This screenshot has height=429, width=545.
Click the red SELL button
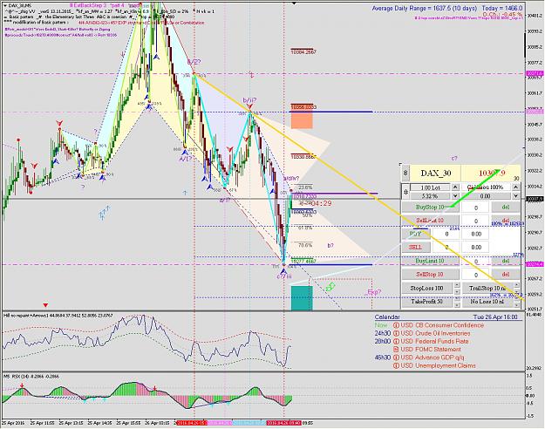(416, 247)
